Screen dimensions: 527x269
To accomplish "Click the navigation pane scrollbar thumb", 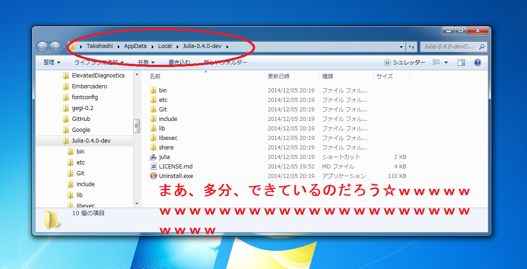I will [137, 126].
